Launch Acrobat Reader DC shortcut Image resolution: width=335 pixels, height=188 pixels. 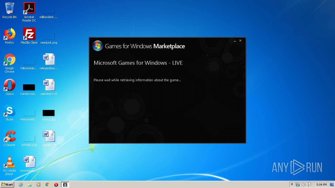pyautogui.click(x=29, y=12)
